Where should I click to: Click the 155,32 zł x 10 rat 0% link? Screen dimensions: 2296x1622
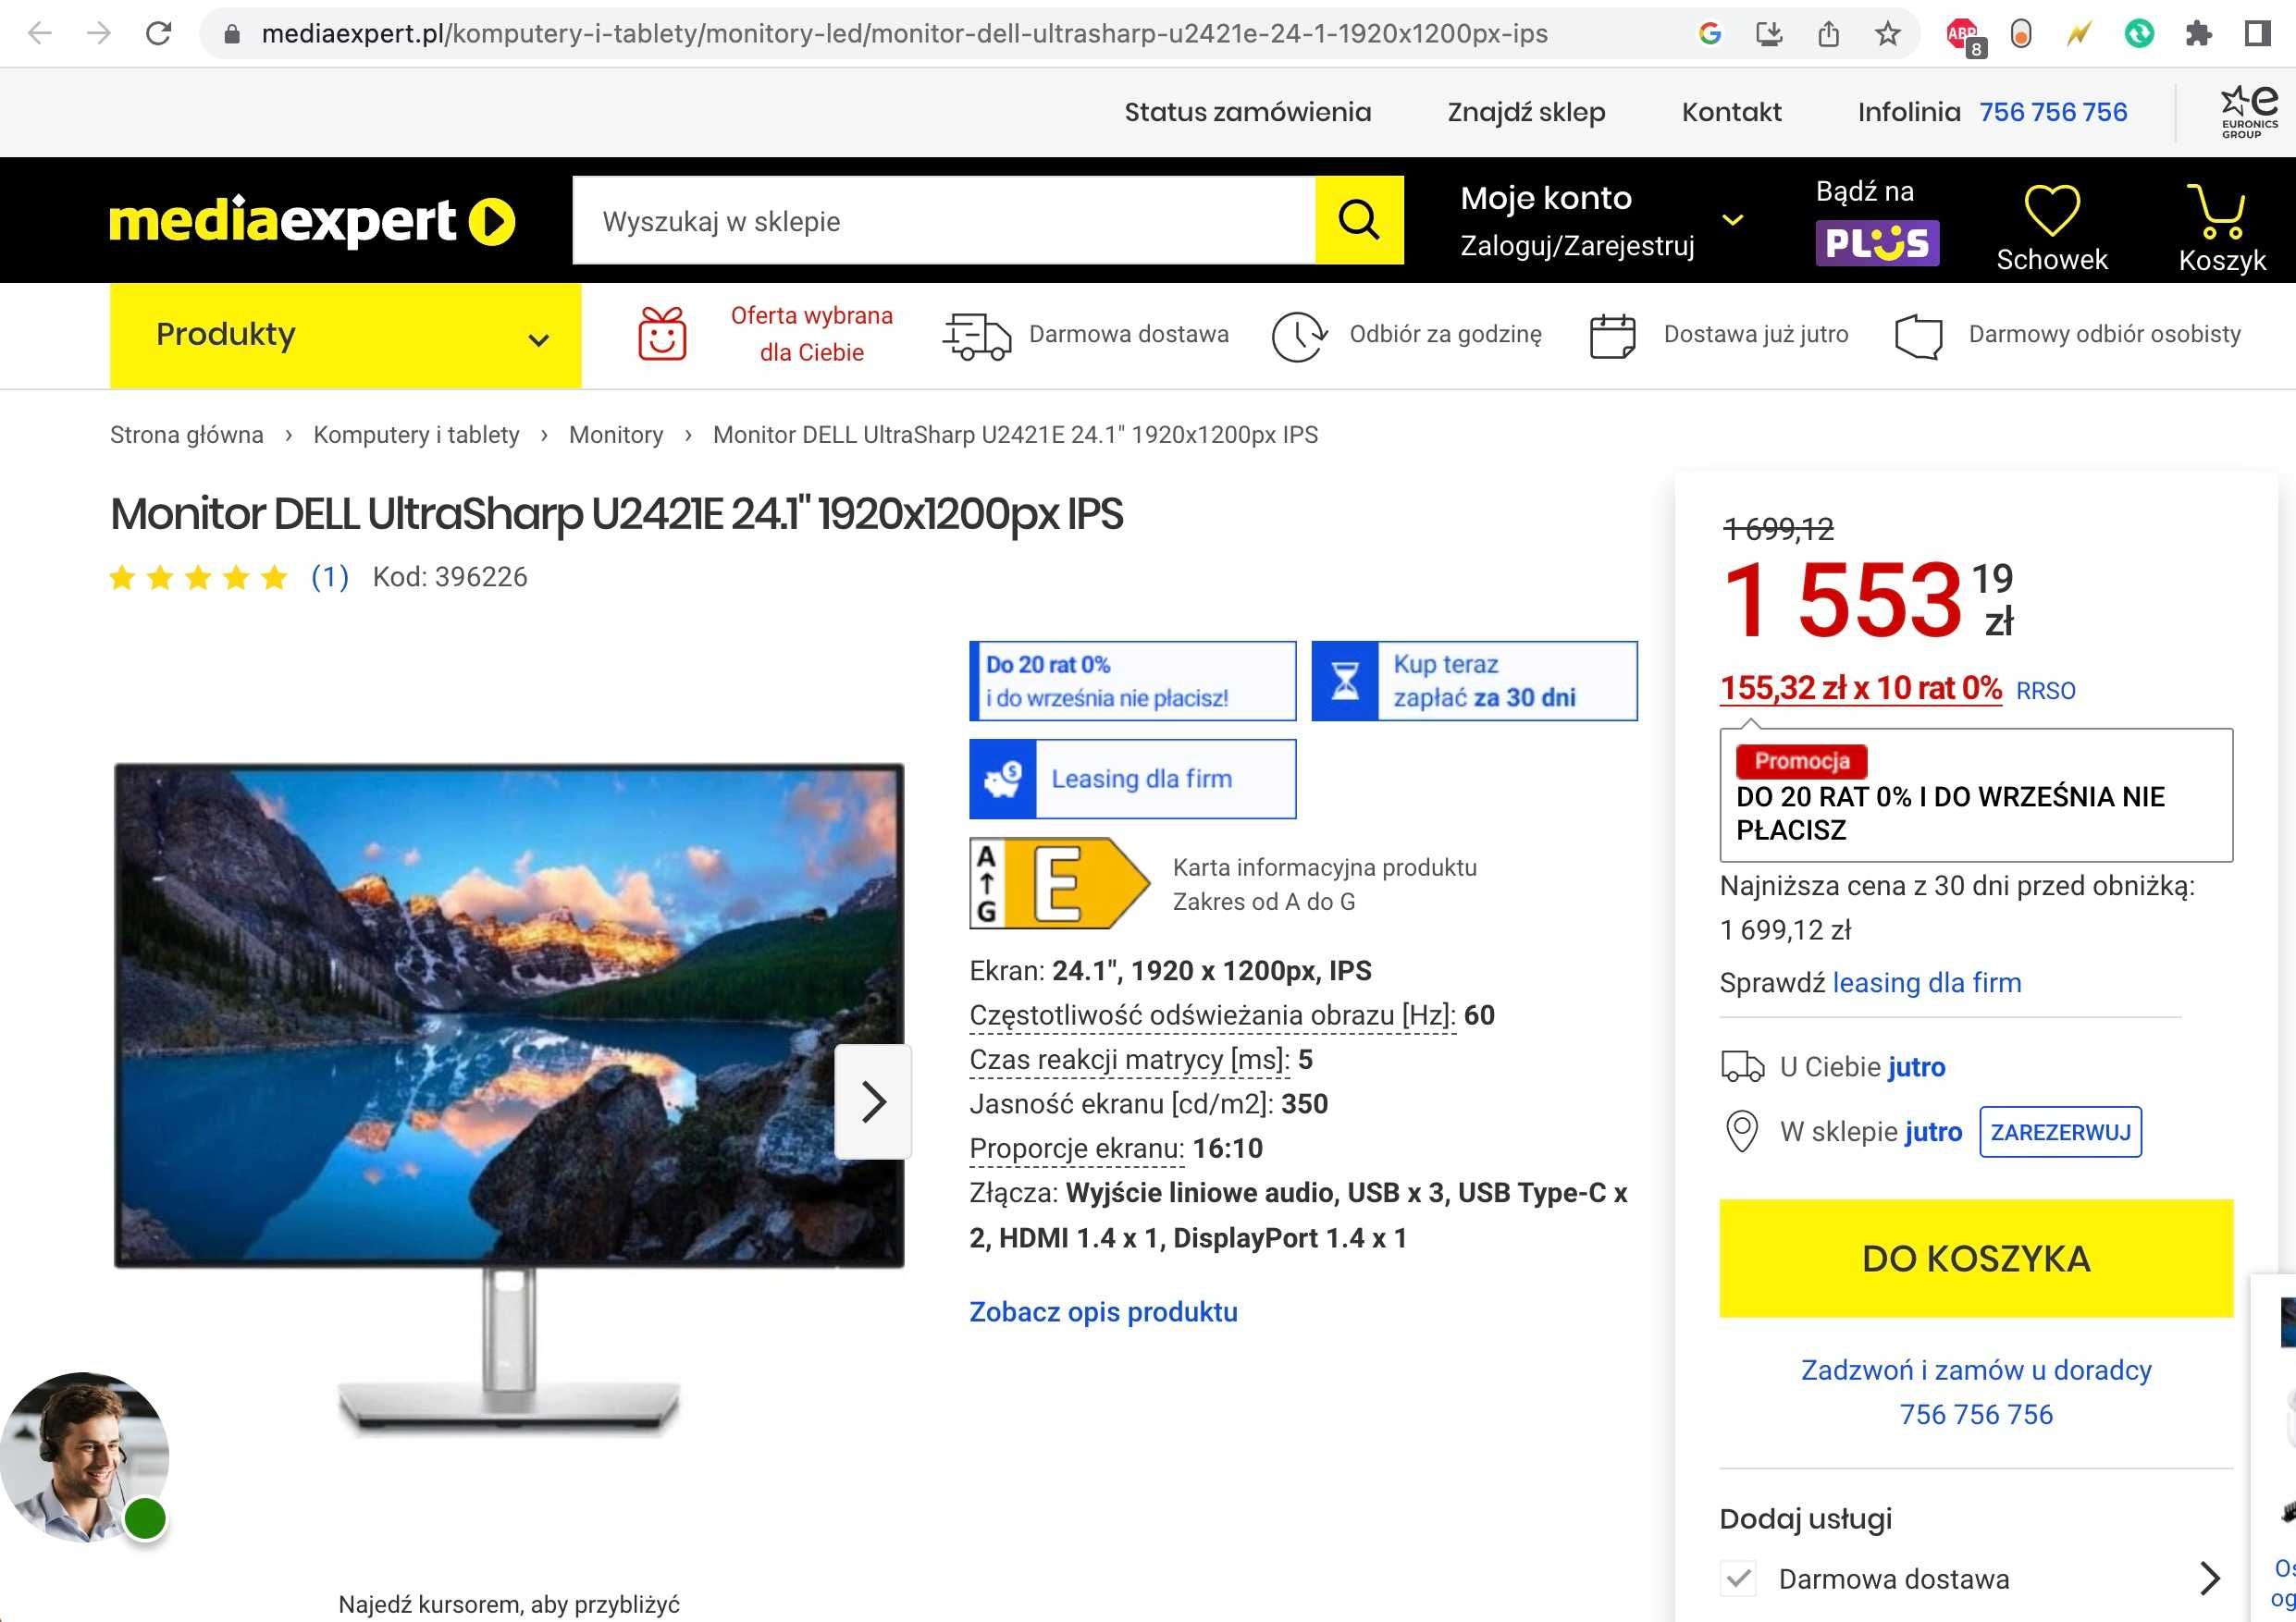click(1860, 688)
